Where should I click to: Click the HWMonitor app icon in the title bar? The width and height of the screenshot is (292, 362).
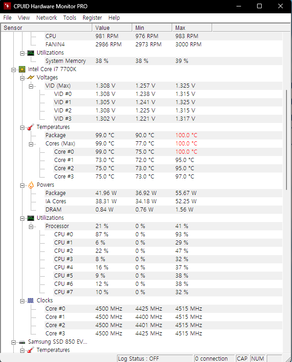7,6
